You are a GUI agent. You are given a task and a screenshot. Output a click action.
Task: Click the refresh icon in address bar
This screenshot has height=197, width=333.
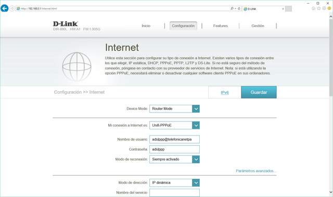(x=239, y=8)
